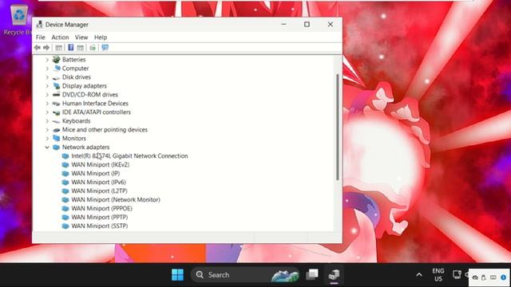Click the Keyboards category icon
Viewport: 511px width, 287px height.
(57, 121)
